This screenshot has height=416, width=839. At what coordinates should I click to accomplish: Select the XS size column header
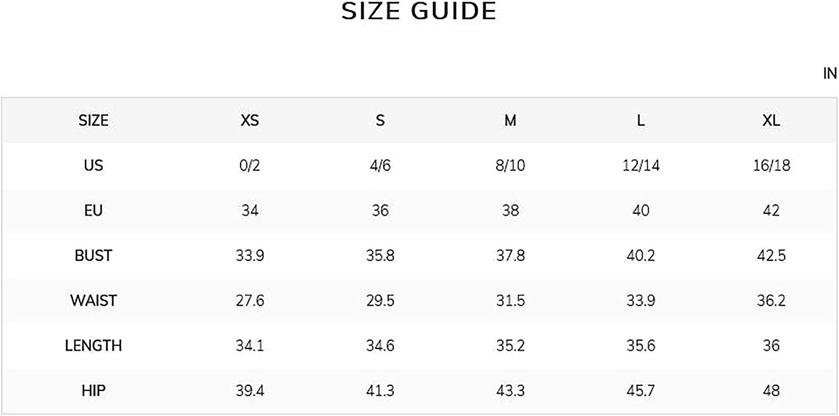click(x=249, y=121)
